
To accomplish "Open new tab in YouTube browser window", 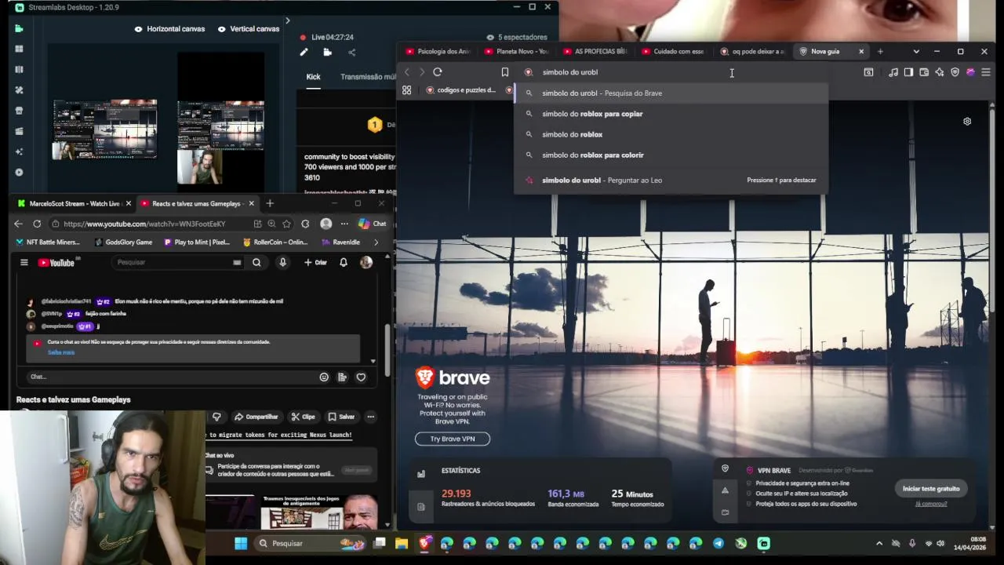I will (270, 203).
